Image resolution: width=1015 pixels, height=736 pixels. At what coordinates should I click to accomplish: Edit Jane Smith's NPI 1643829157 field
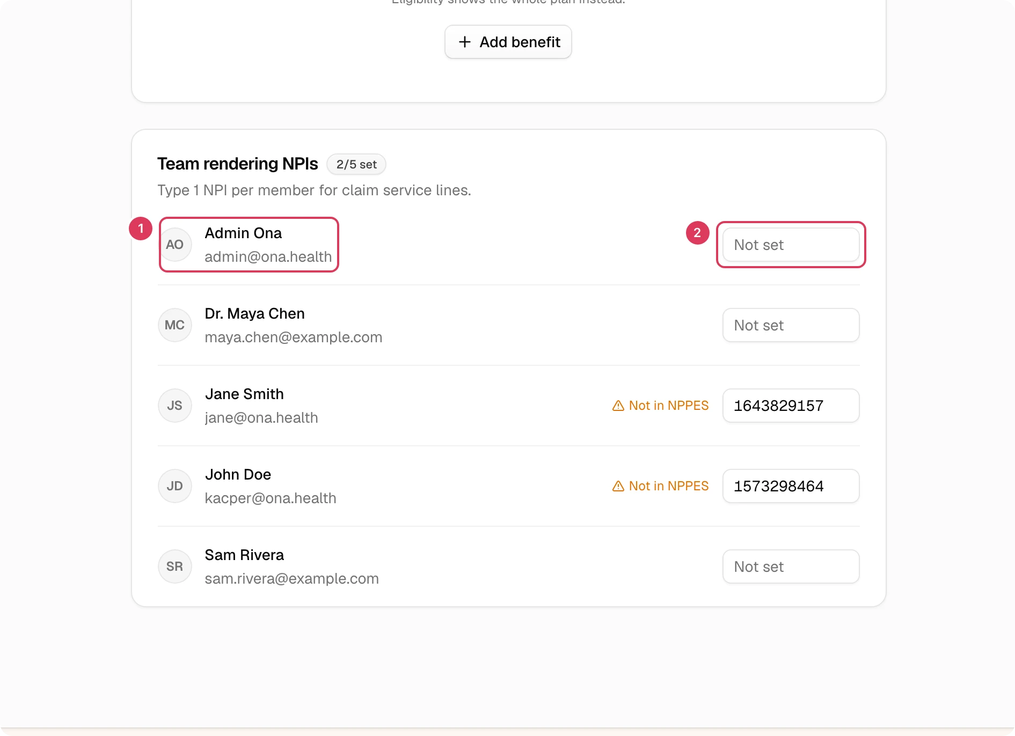(x=791, y=406)
